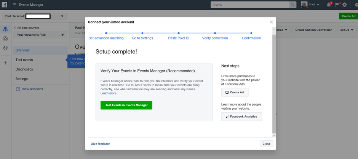This screenshot has height=159, width=358.
Task: Close the Jimdo dialog with the X
Action: tap(271, 22)
